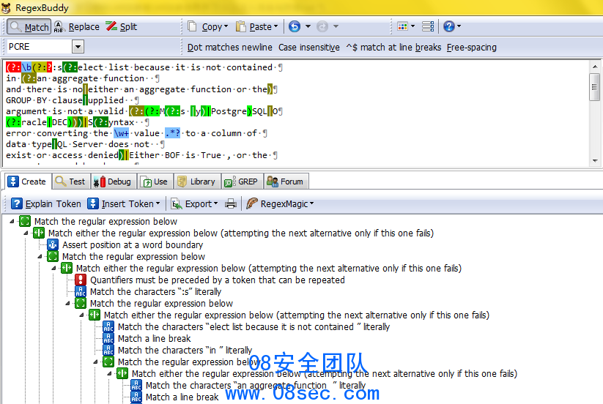This screenshot has width=603, height=404.
Task: Click inside the regex editor text box
Action: tap(296, 113)
